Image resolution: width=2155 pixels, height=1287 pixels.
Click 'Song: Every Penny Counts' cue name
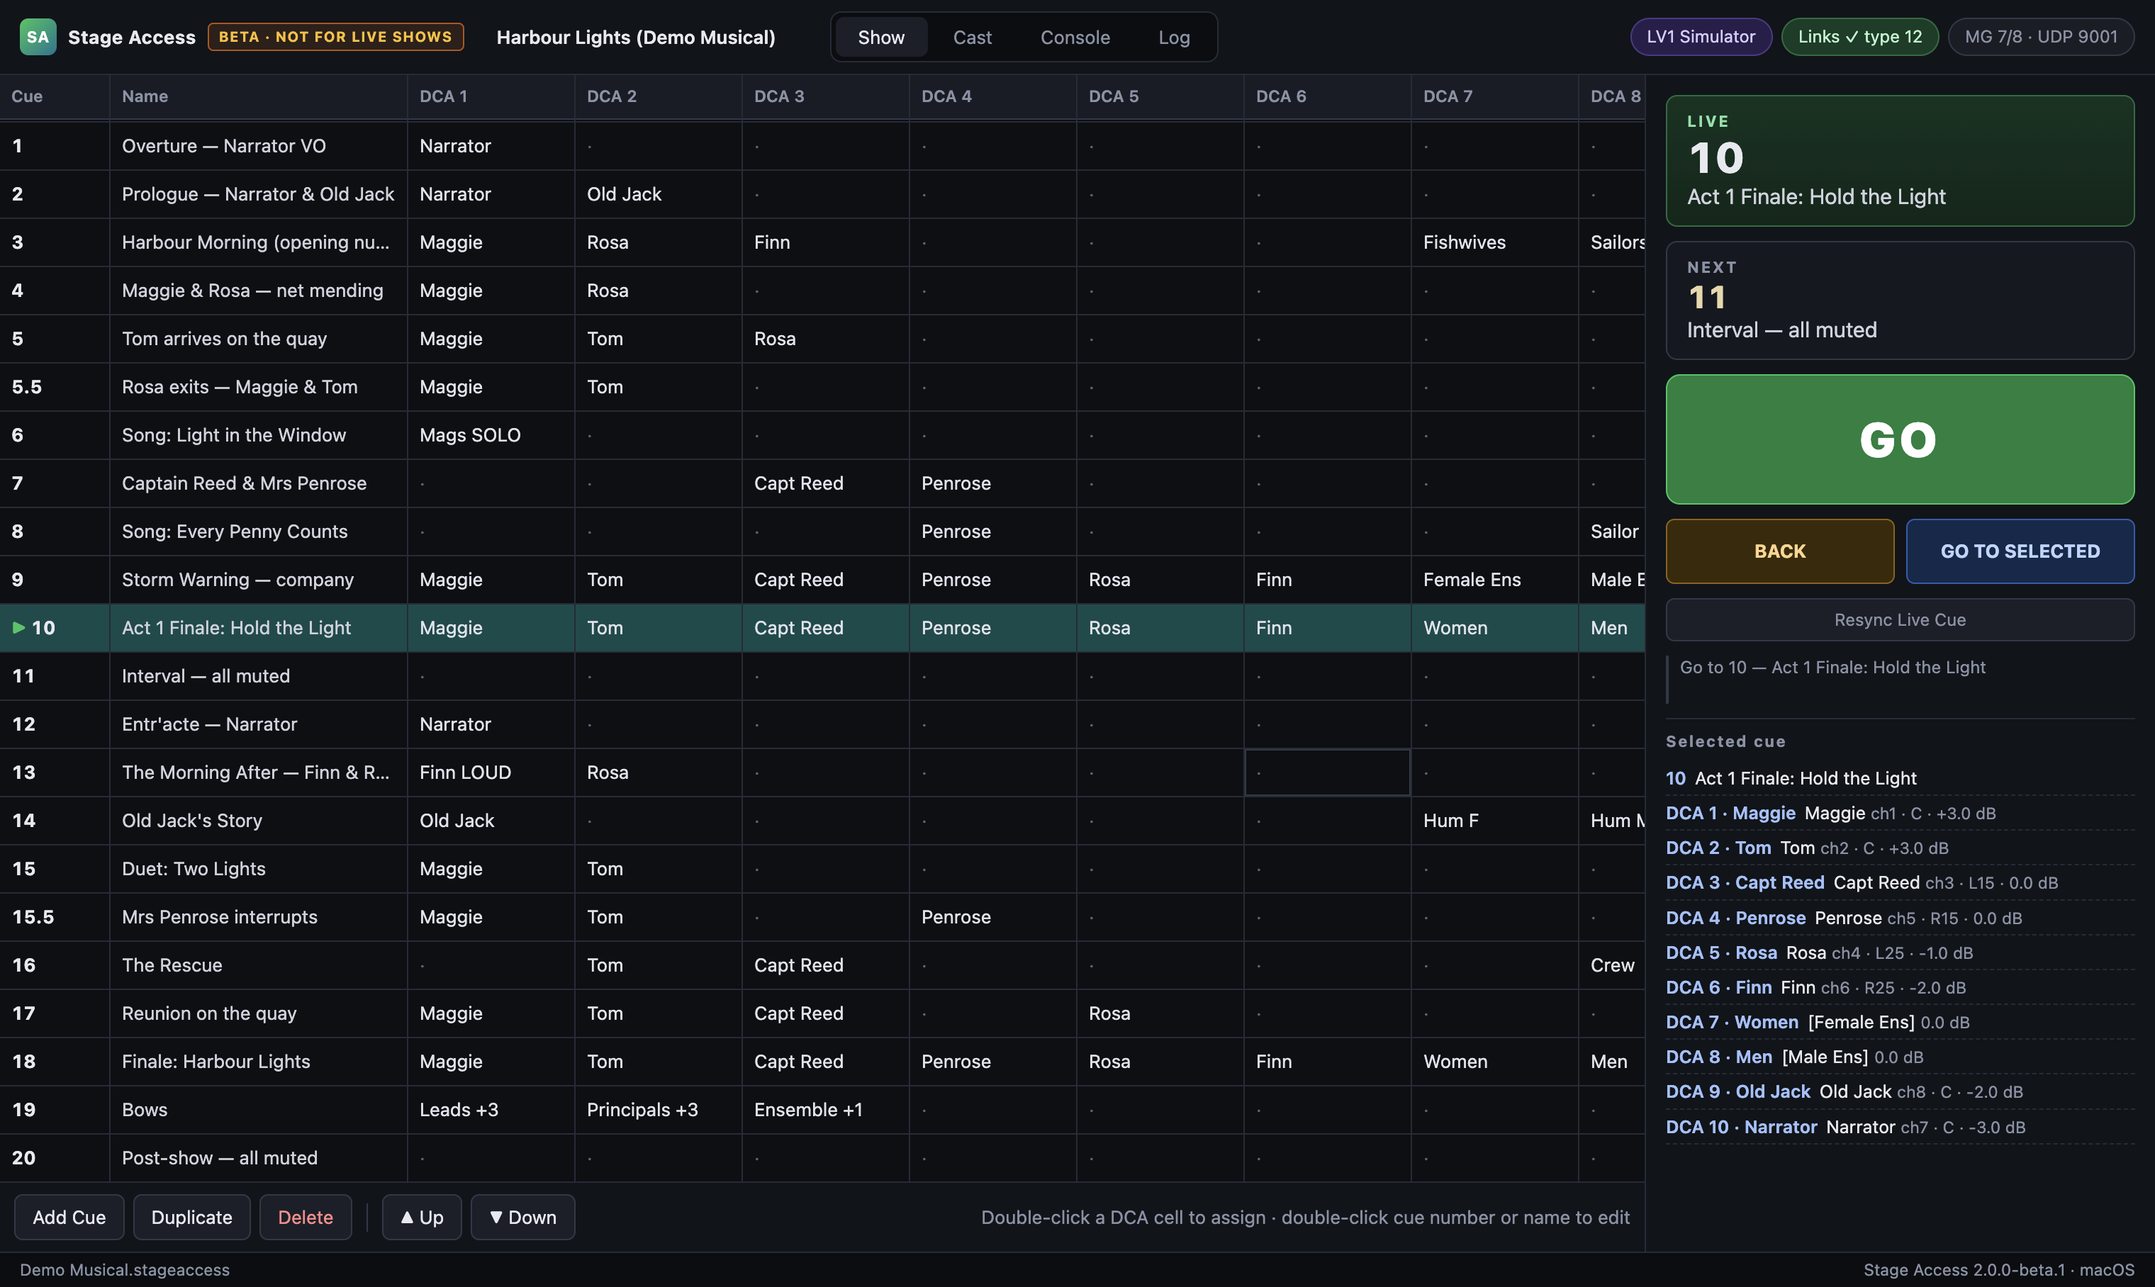[234, 532]
